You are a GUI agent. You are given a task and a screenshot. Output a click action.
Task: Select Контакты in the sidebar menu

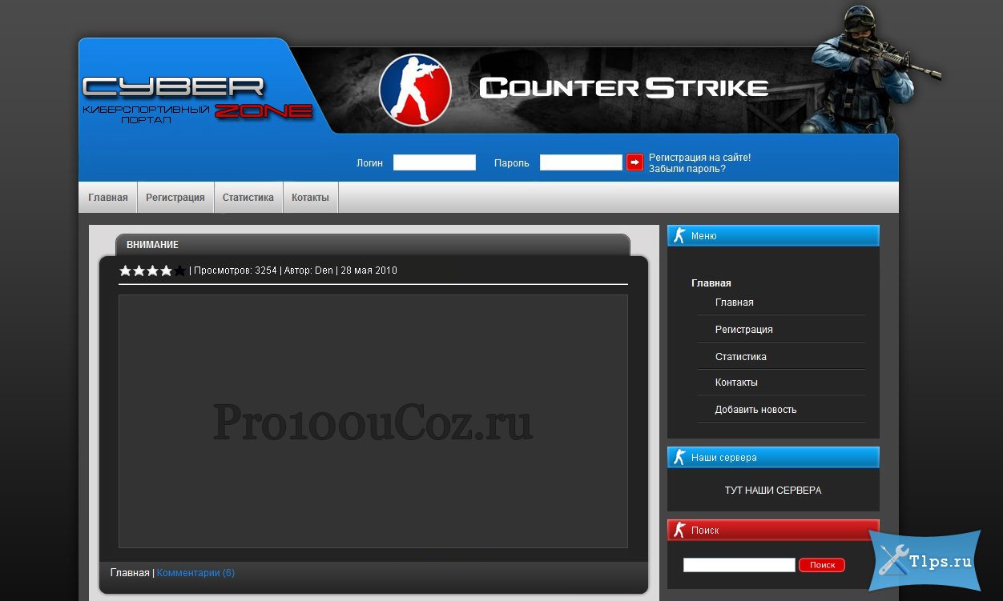pyautogui.click(x=736, y=383)
